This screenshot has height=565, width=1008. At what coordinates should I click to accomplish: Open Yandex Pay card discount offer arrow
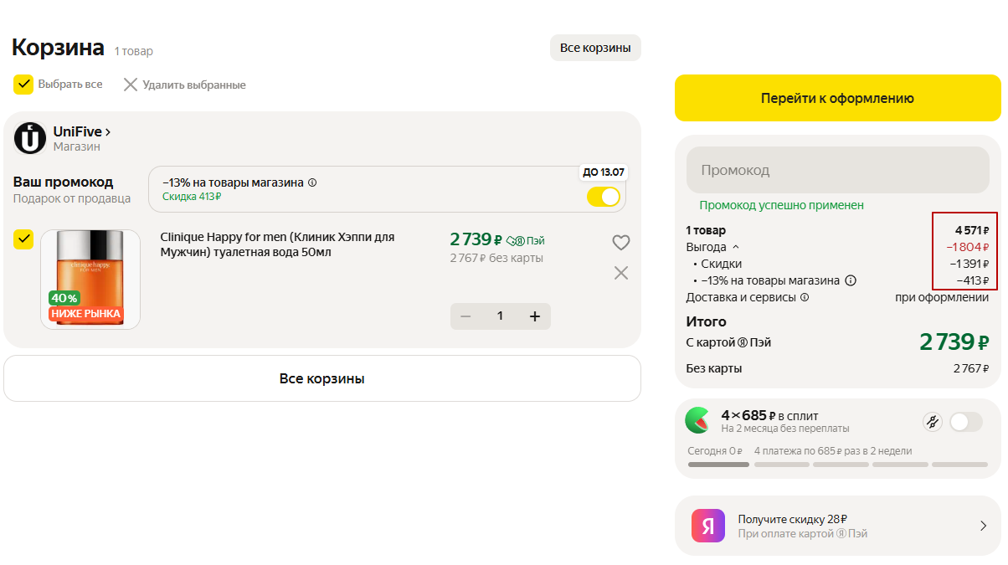coord(983,526)
